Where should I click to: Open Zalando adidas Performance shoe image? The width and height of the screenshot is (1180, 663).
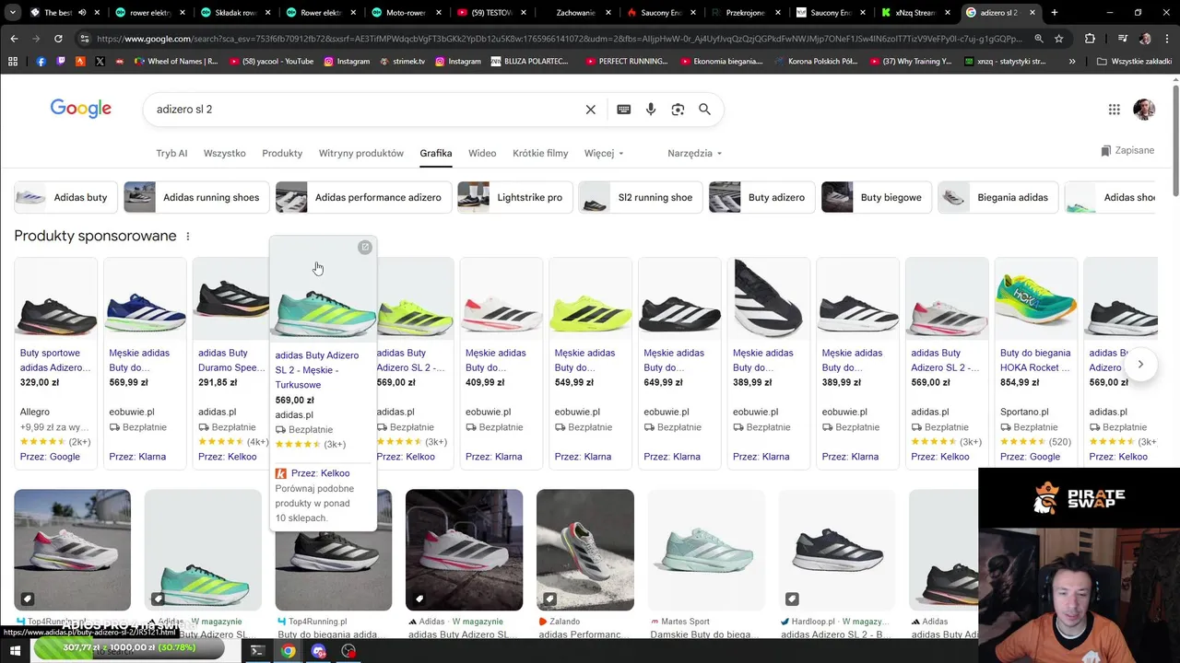pos(585,550)
